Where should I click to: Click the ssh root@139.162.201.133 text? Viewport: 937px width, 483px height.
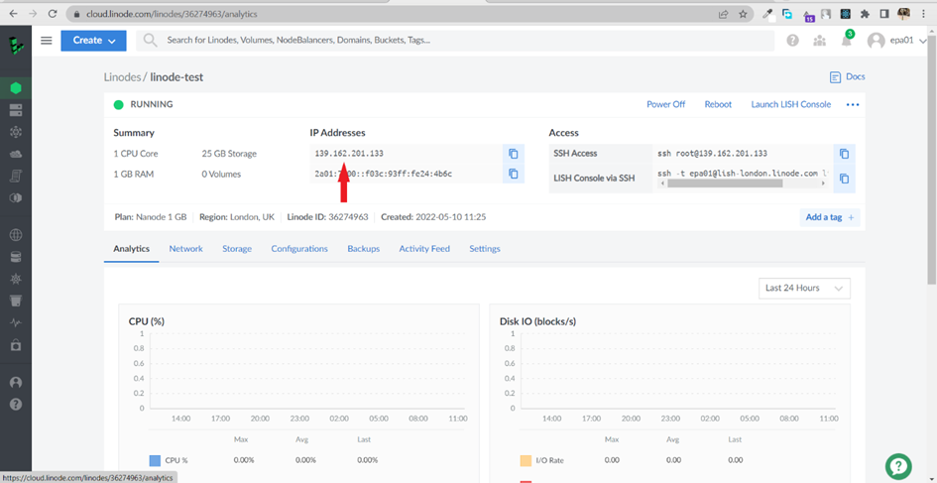(712, 154)
